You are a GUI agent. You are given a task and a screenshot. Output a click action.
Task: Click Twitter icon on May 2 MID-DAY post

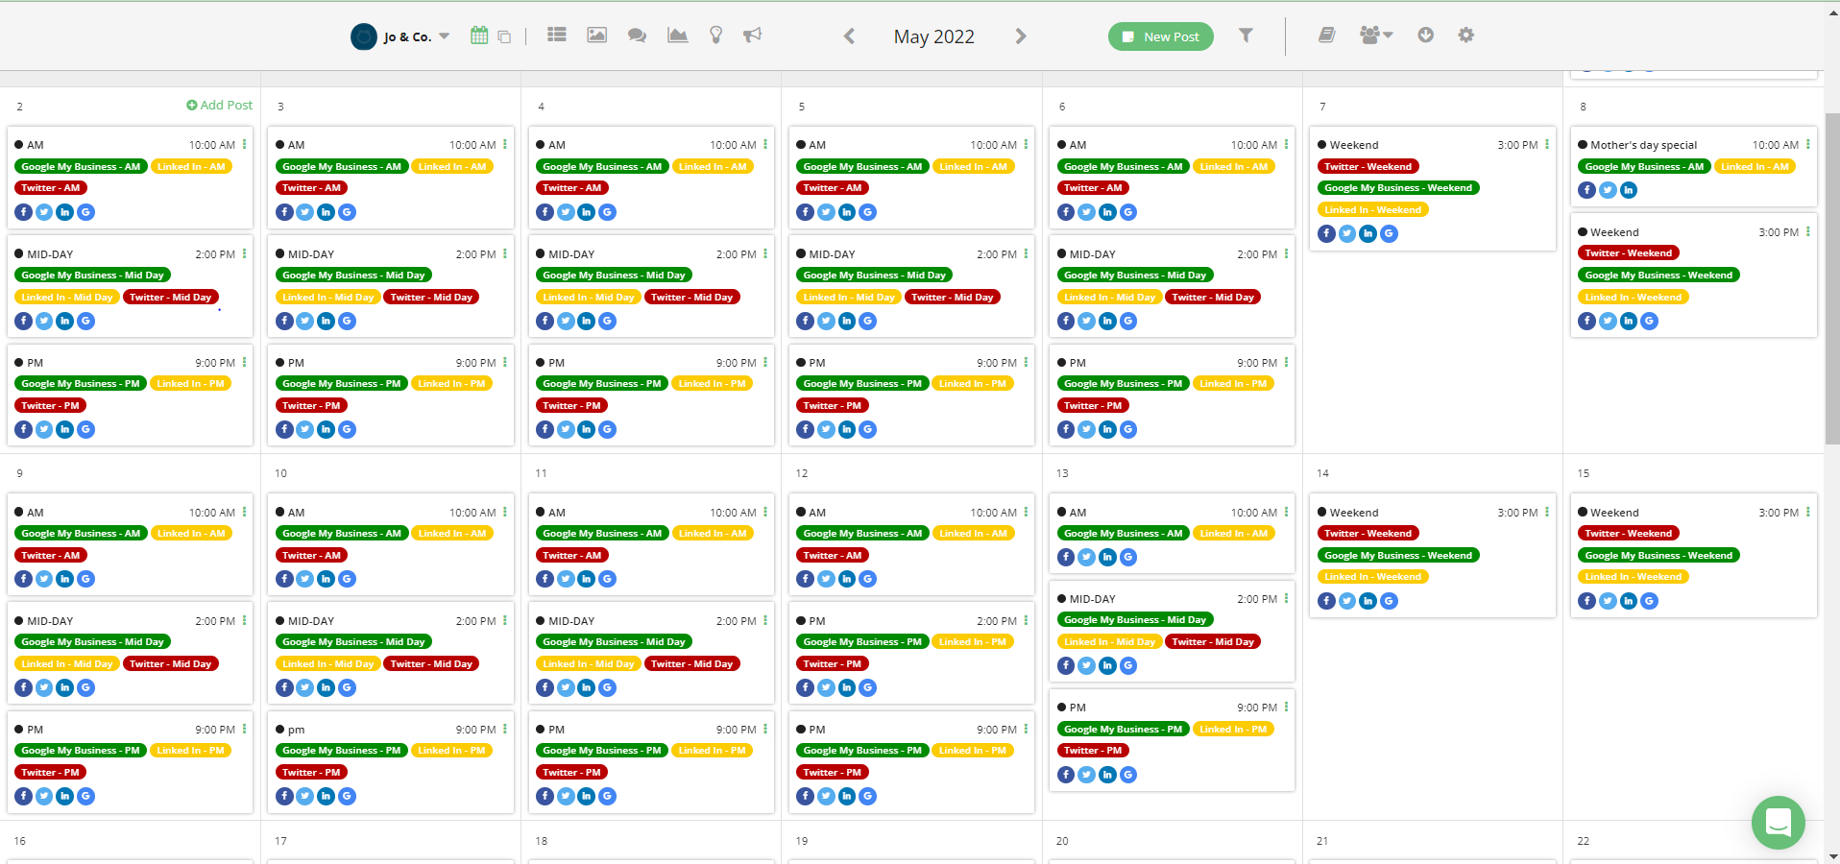click(44, 321)
